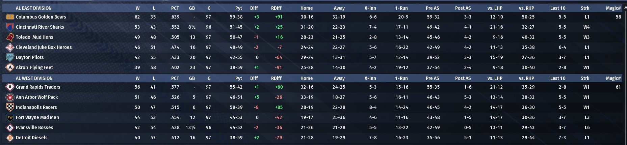
Task: Click the Akron Flying Feet logo
Action: click(x=10, y=67)
